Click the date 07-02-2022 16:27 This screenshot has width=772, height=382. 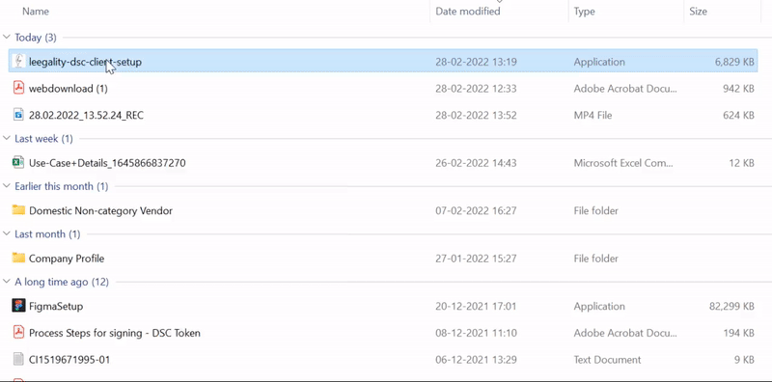pos(476,210)
